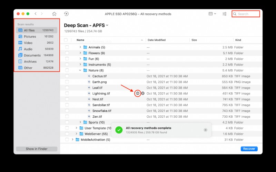The height and width of the screenshot is (172, 276).
Task: Click the Leaf.tif file icon
Action: [89, 88]
